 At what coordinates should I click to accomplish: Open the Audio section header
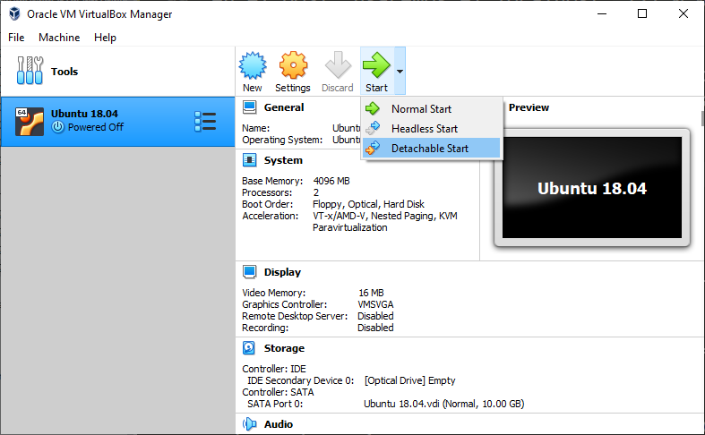(x=279, y=424)
